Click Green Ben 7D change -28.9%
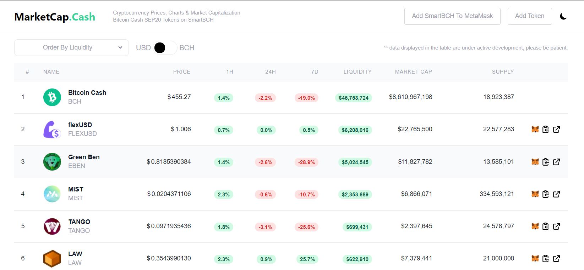 [x=306, y=162]
